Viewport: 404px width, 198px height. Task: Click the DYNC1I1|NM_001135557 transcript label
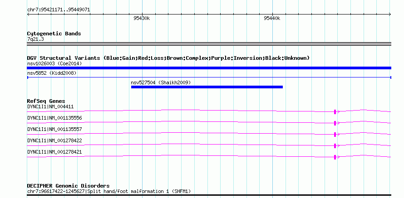pos(54,129)
